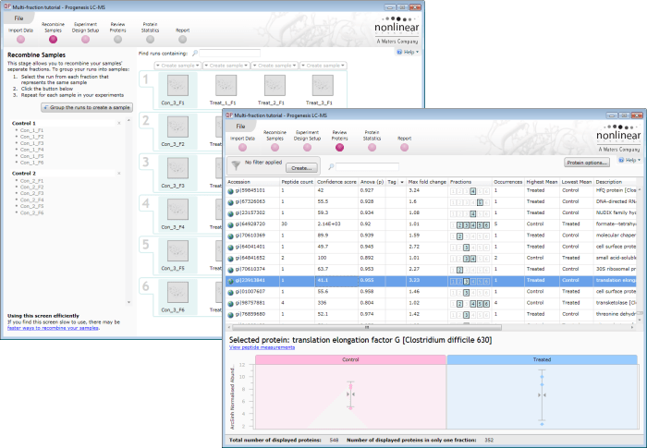Open Help dropdown in back window
Image resolution: width=647 pixels, height=448 pixels.
click(409, 52)
